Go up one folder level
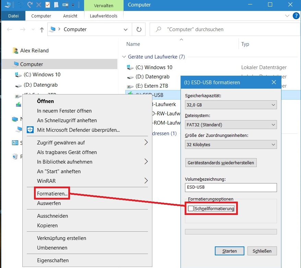This screenshot has height=268, width=301. (42, 29)
